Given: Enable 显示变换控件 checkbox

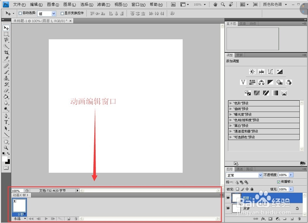Looking at the screenshot, I should [x=62, y=13].
